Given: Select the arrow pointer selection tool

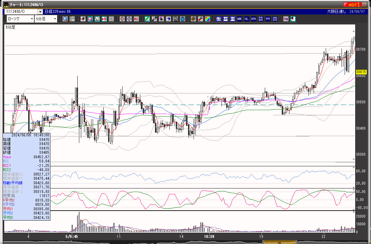Looking at the screenshot, I should coord(161,19).
